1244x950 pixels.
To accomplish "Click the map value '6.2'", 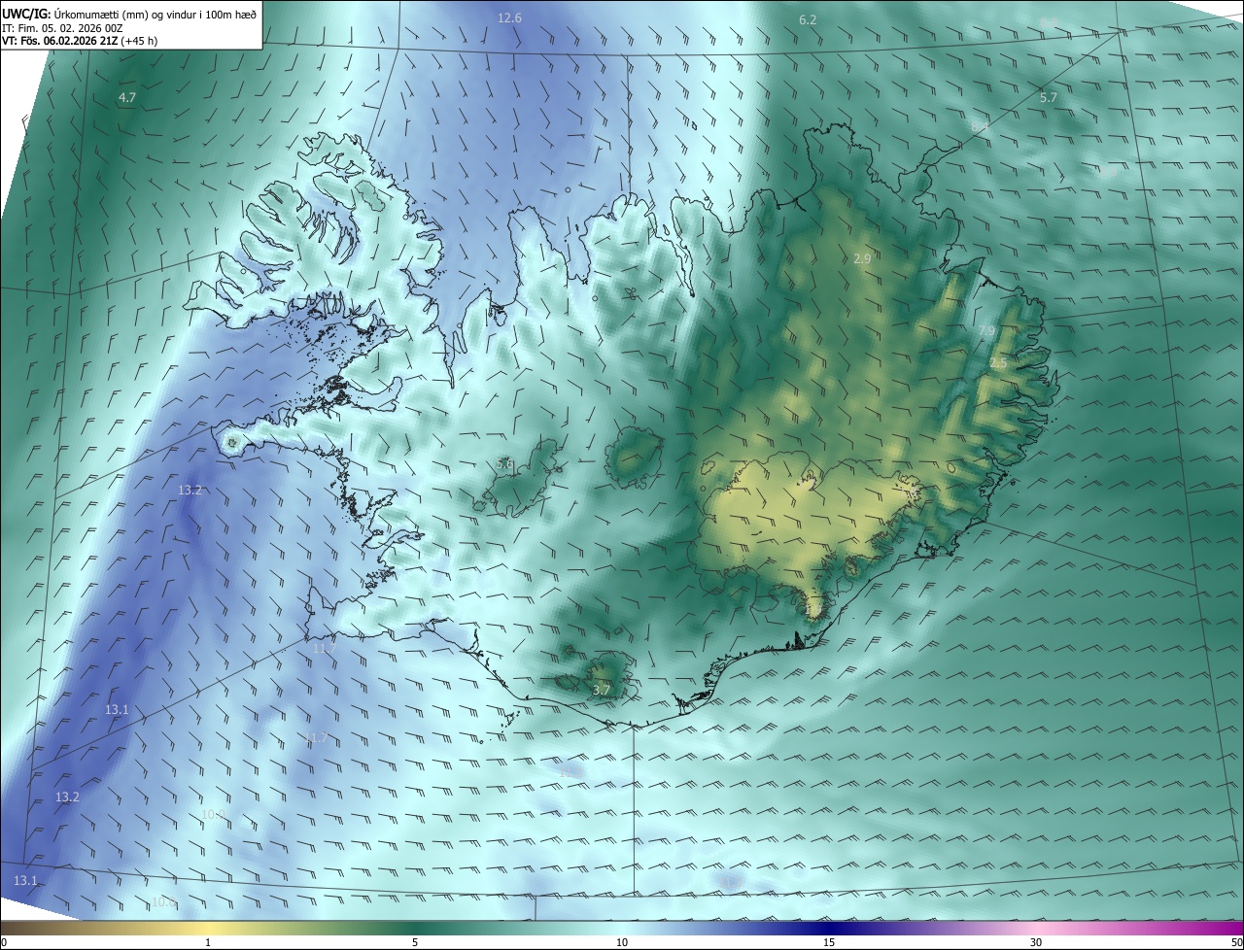I will point(808,20).
